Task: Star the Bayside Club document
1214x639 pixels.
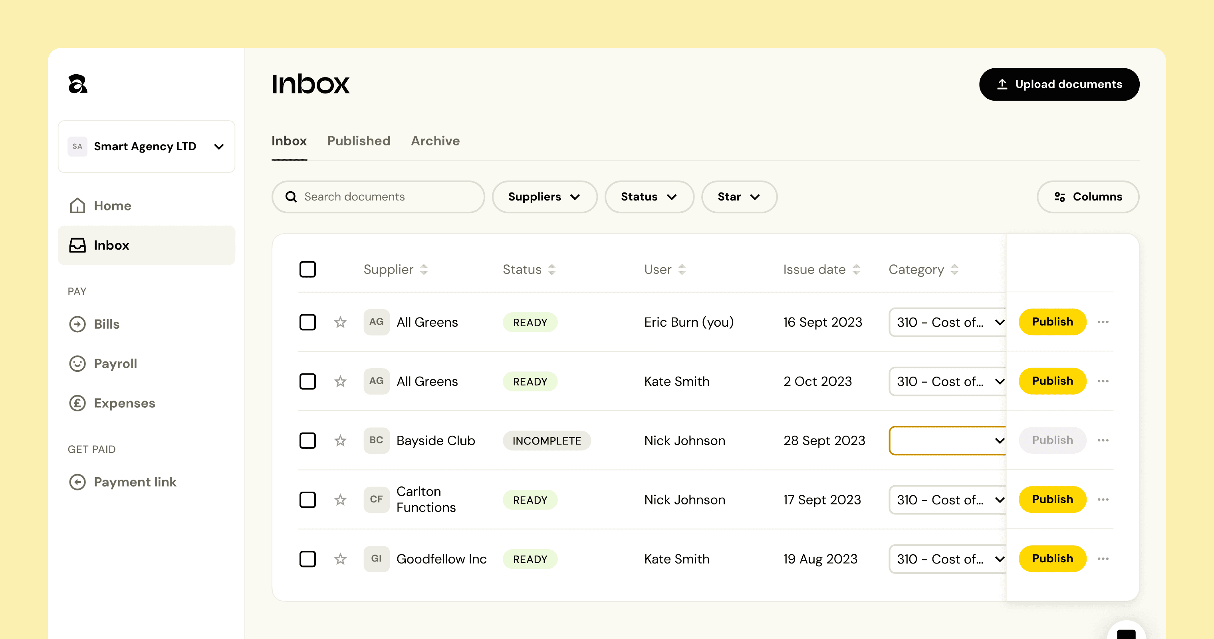Action: 340,441
